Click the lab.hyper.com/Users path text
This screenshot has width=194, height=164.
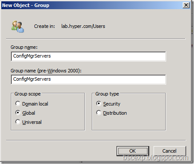pyautogui.click(x=83, y=26)
